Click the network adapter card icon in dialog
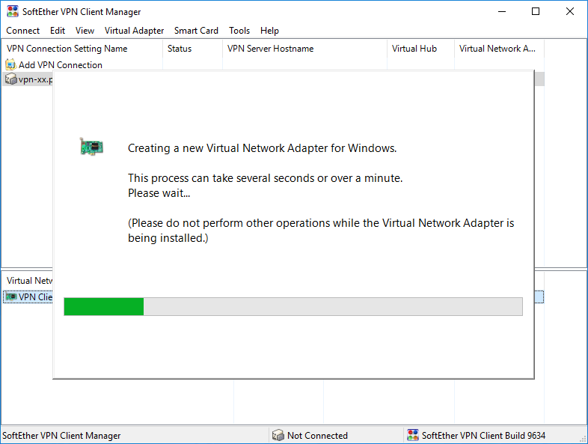 pyautogui.click(x=91, y=147)
